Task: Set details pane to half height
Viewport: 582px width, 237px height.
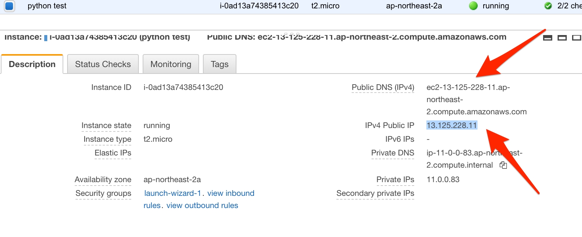Action: [562, 38]
